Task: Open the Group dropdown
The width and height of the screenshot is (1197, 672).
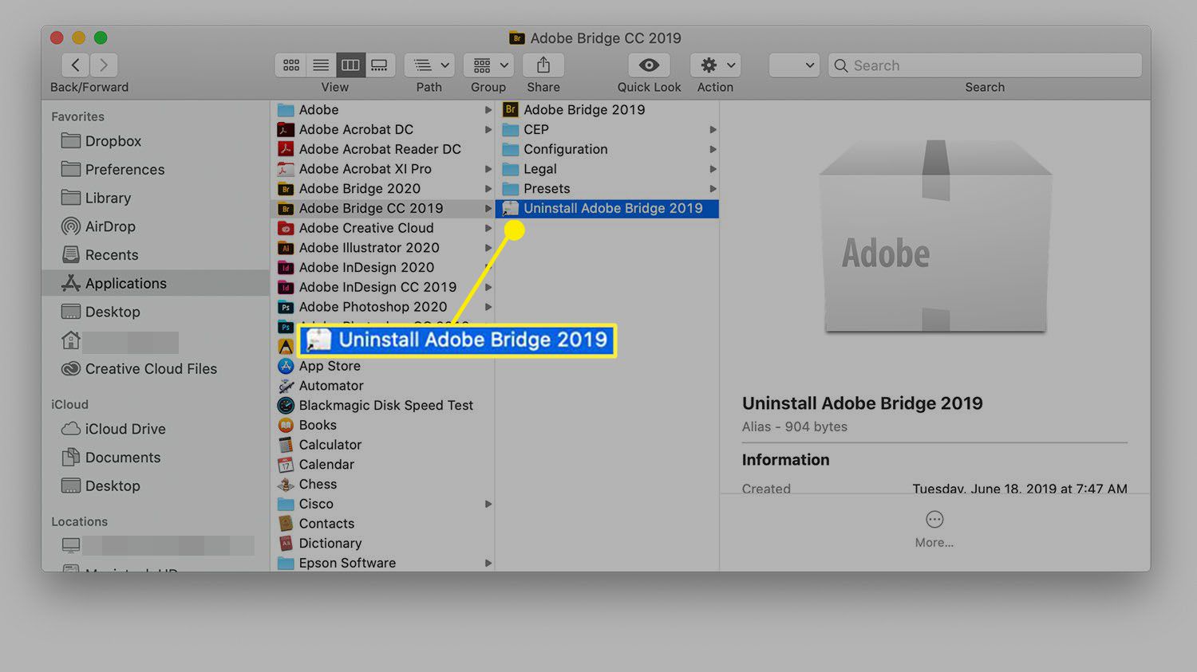Action: (488, 65)
